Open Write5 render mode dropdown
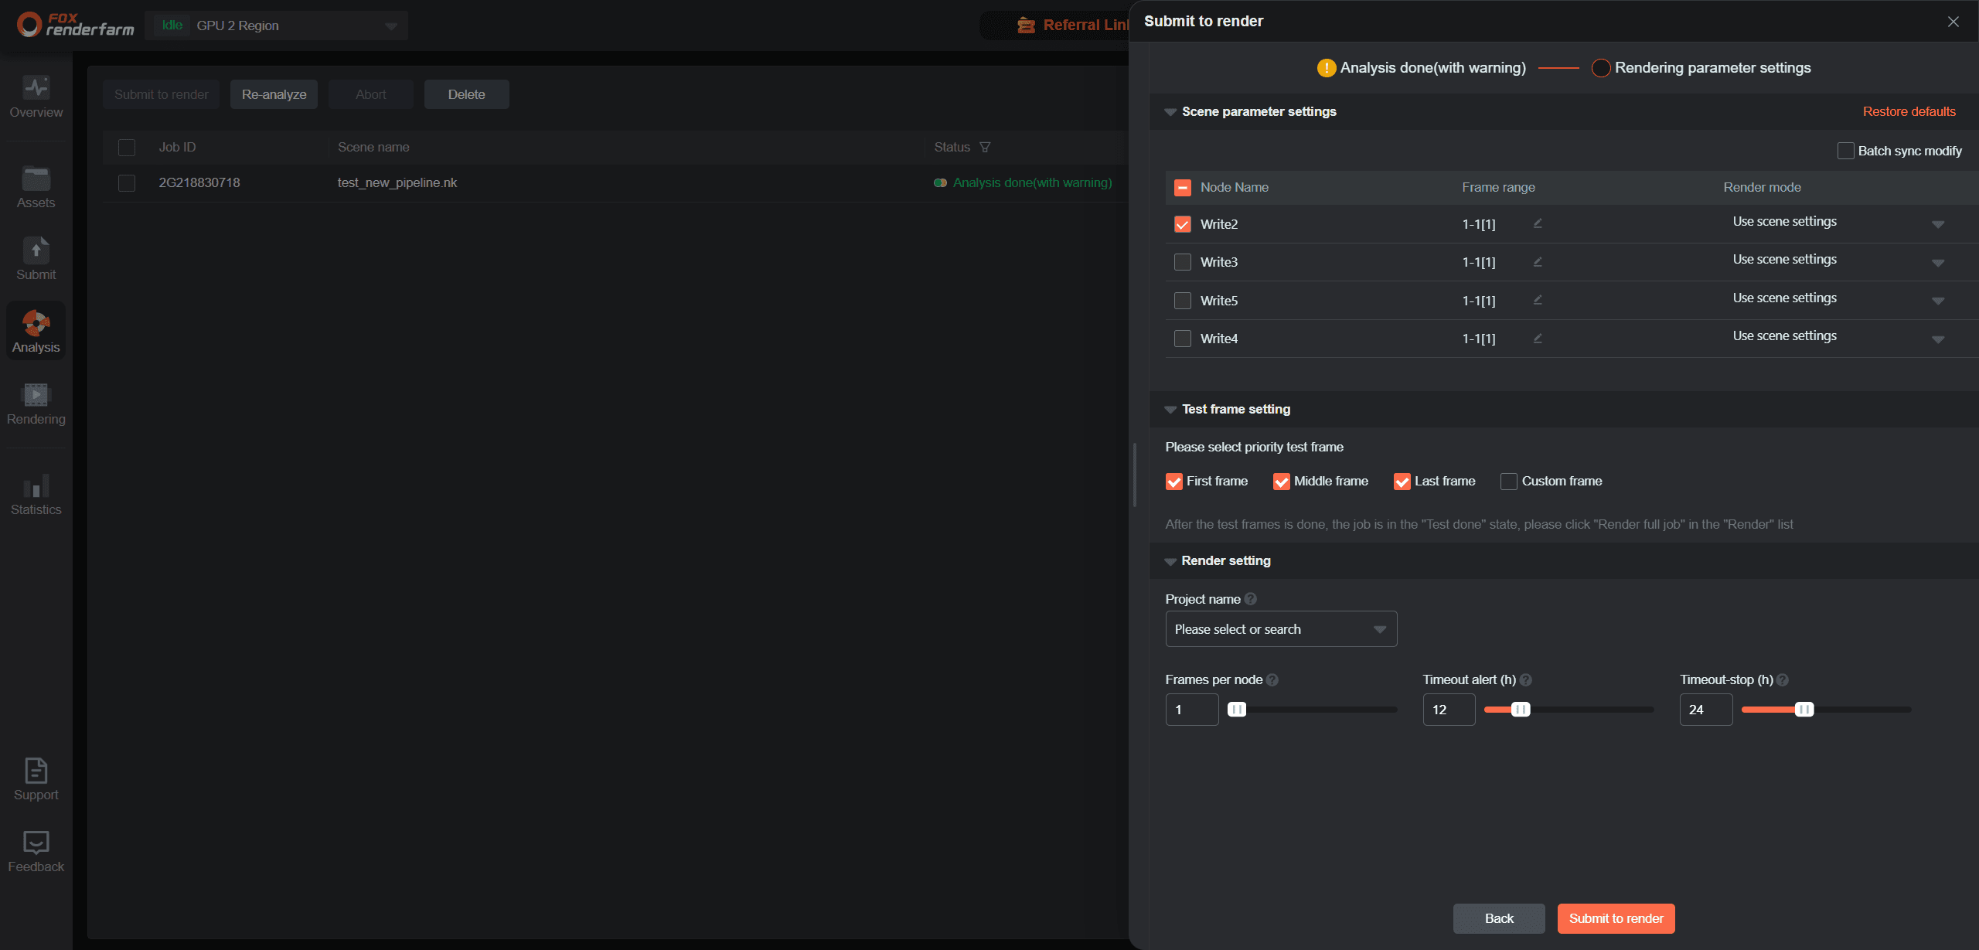 click(1937, 300)
